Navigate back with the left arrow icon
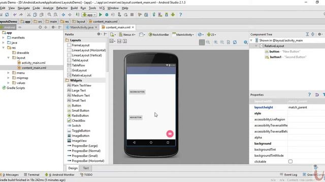 [63, 15]
